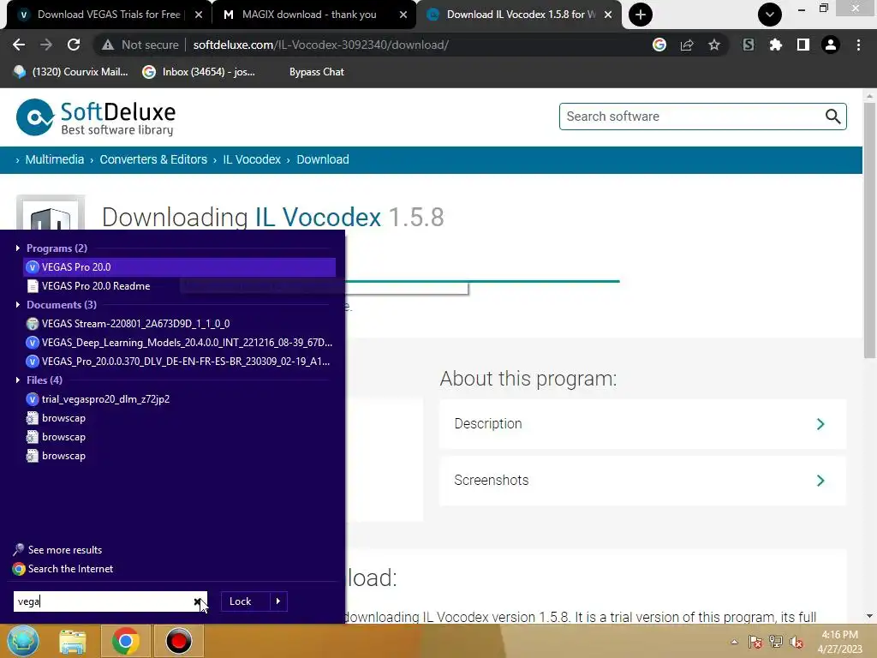Click the page vertical scrollbar thumb
This screenshot has height=658, width=877.
coord(869,230)
